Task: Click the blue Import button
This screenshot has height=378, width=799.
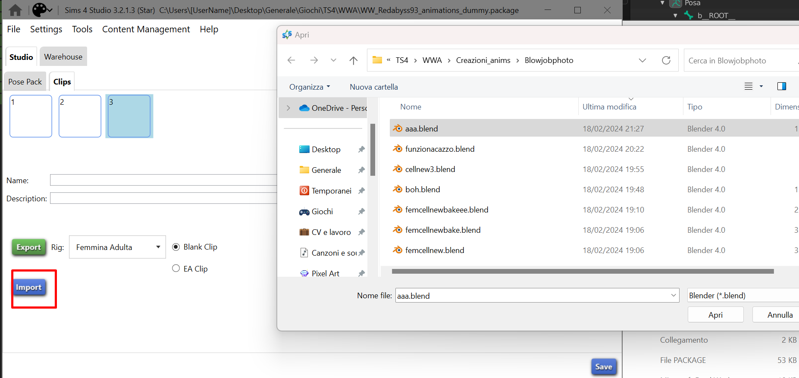Action: click(29, 287)
